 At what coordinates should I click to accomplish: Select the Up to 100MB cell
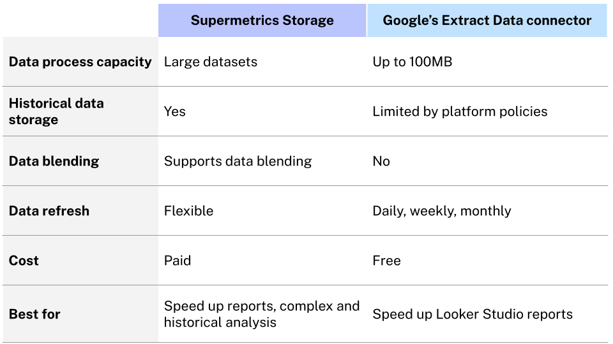coord(412,62)
